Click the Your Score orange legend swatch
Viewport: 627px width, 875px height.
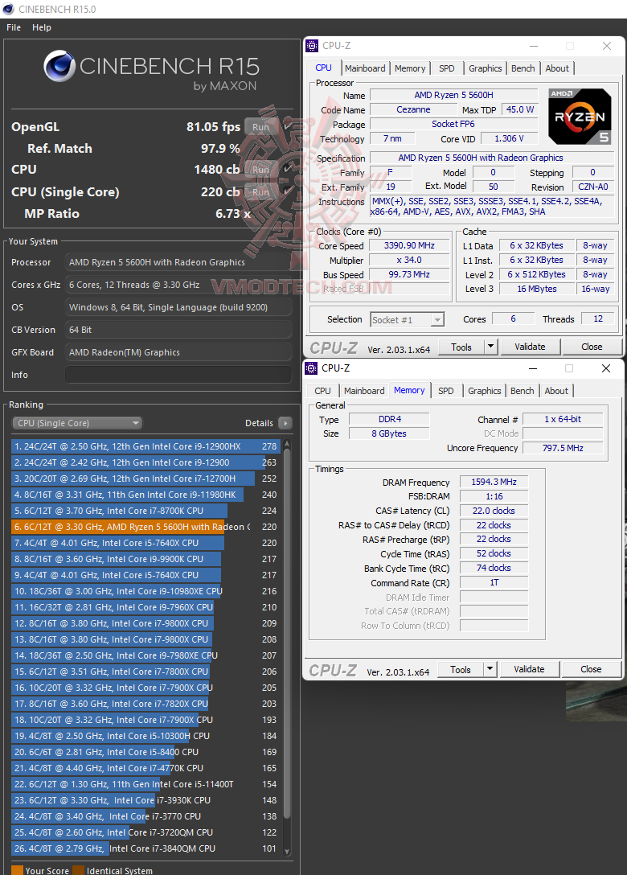[x=18, y=870]
